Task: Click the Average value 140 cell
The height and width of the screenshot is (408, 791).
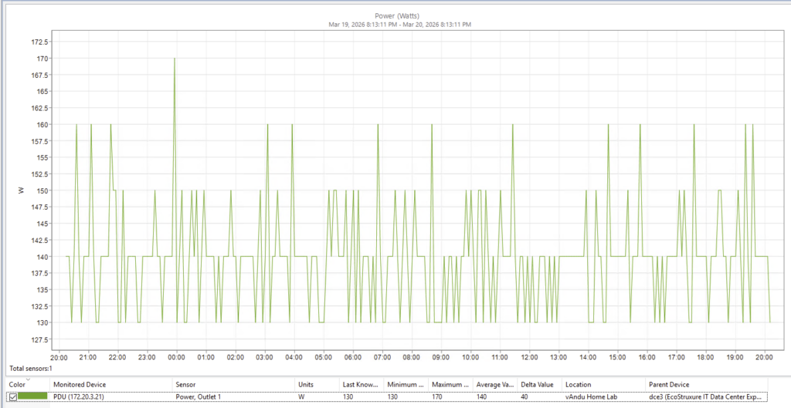Action: click(x=494, y=397)
